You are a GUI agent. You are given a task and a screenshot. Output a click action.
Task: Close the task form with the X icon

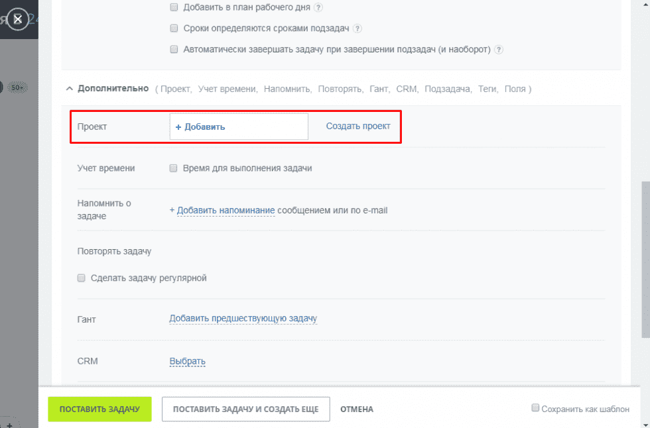point(18,20)
